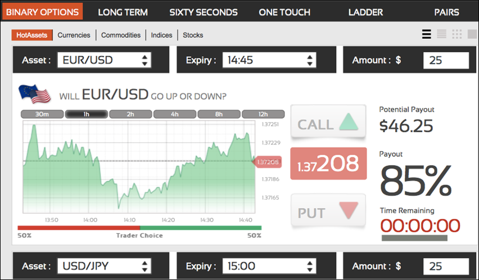This screenshot has height=280, width=479.
Task: Select the 2h chart timeframe
Action: pos(130,114)
